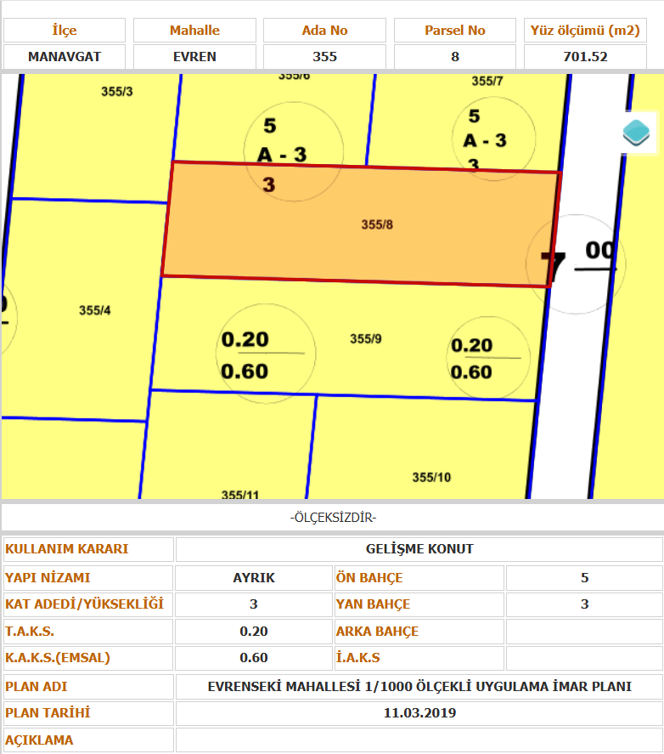Image resolution: width=664 pixels, height=754 pixels.
Task: Click parcel 355/3 label
Action: (x=116, y=91)
